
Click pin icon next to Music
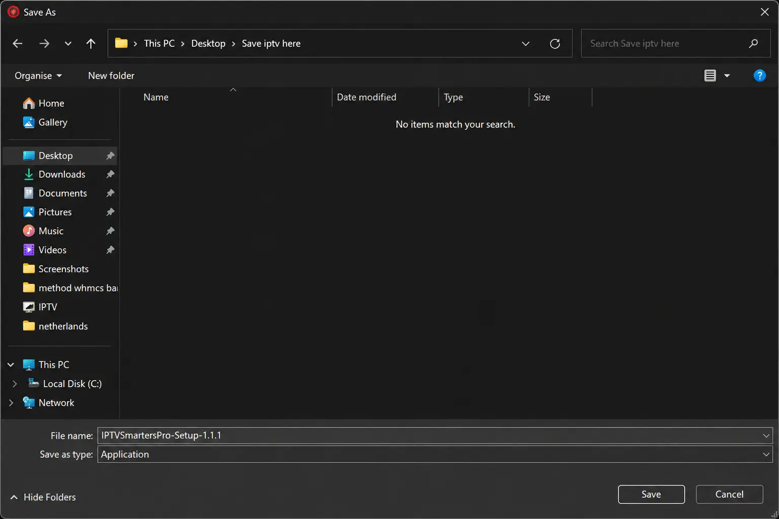coord(110,231)
